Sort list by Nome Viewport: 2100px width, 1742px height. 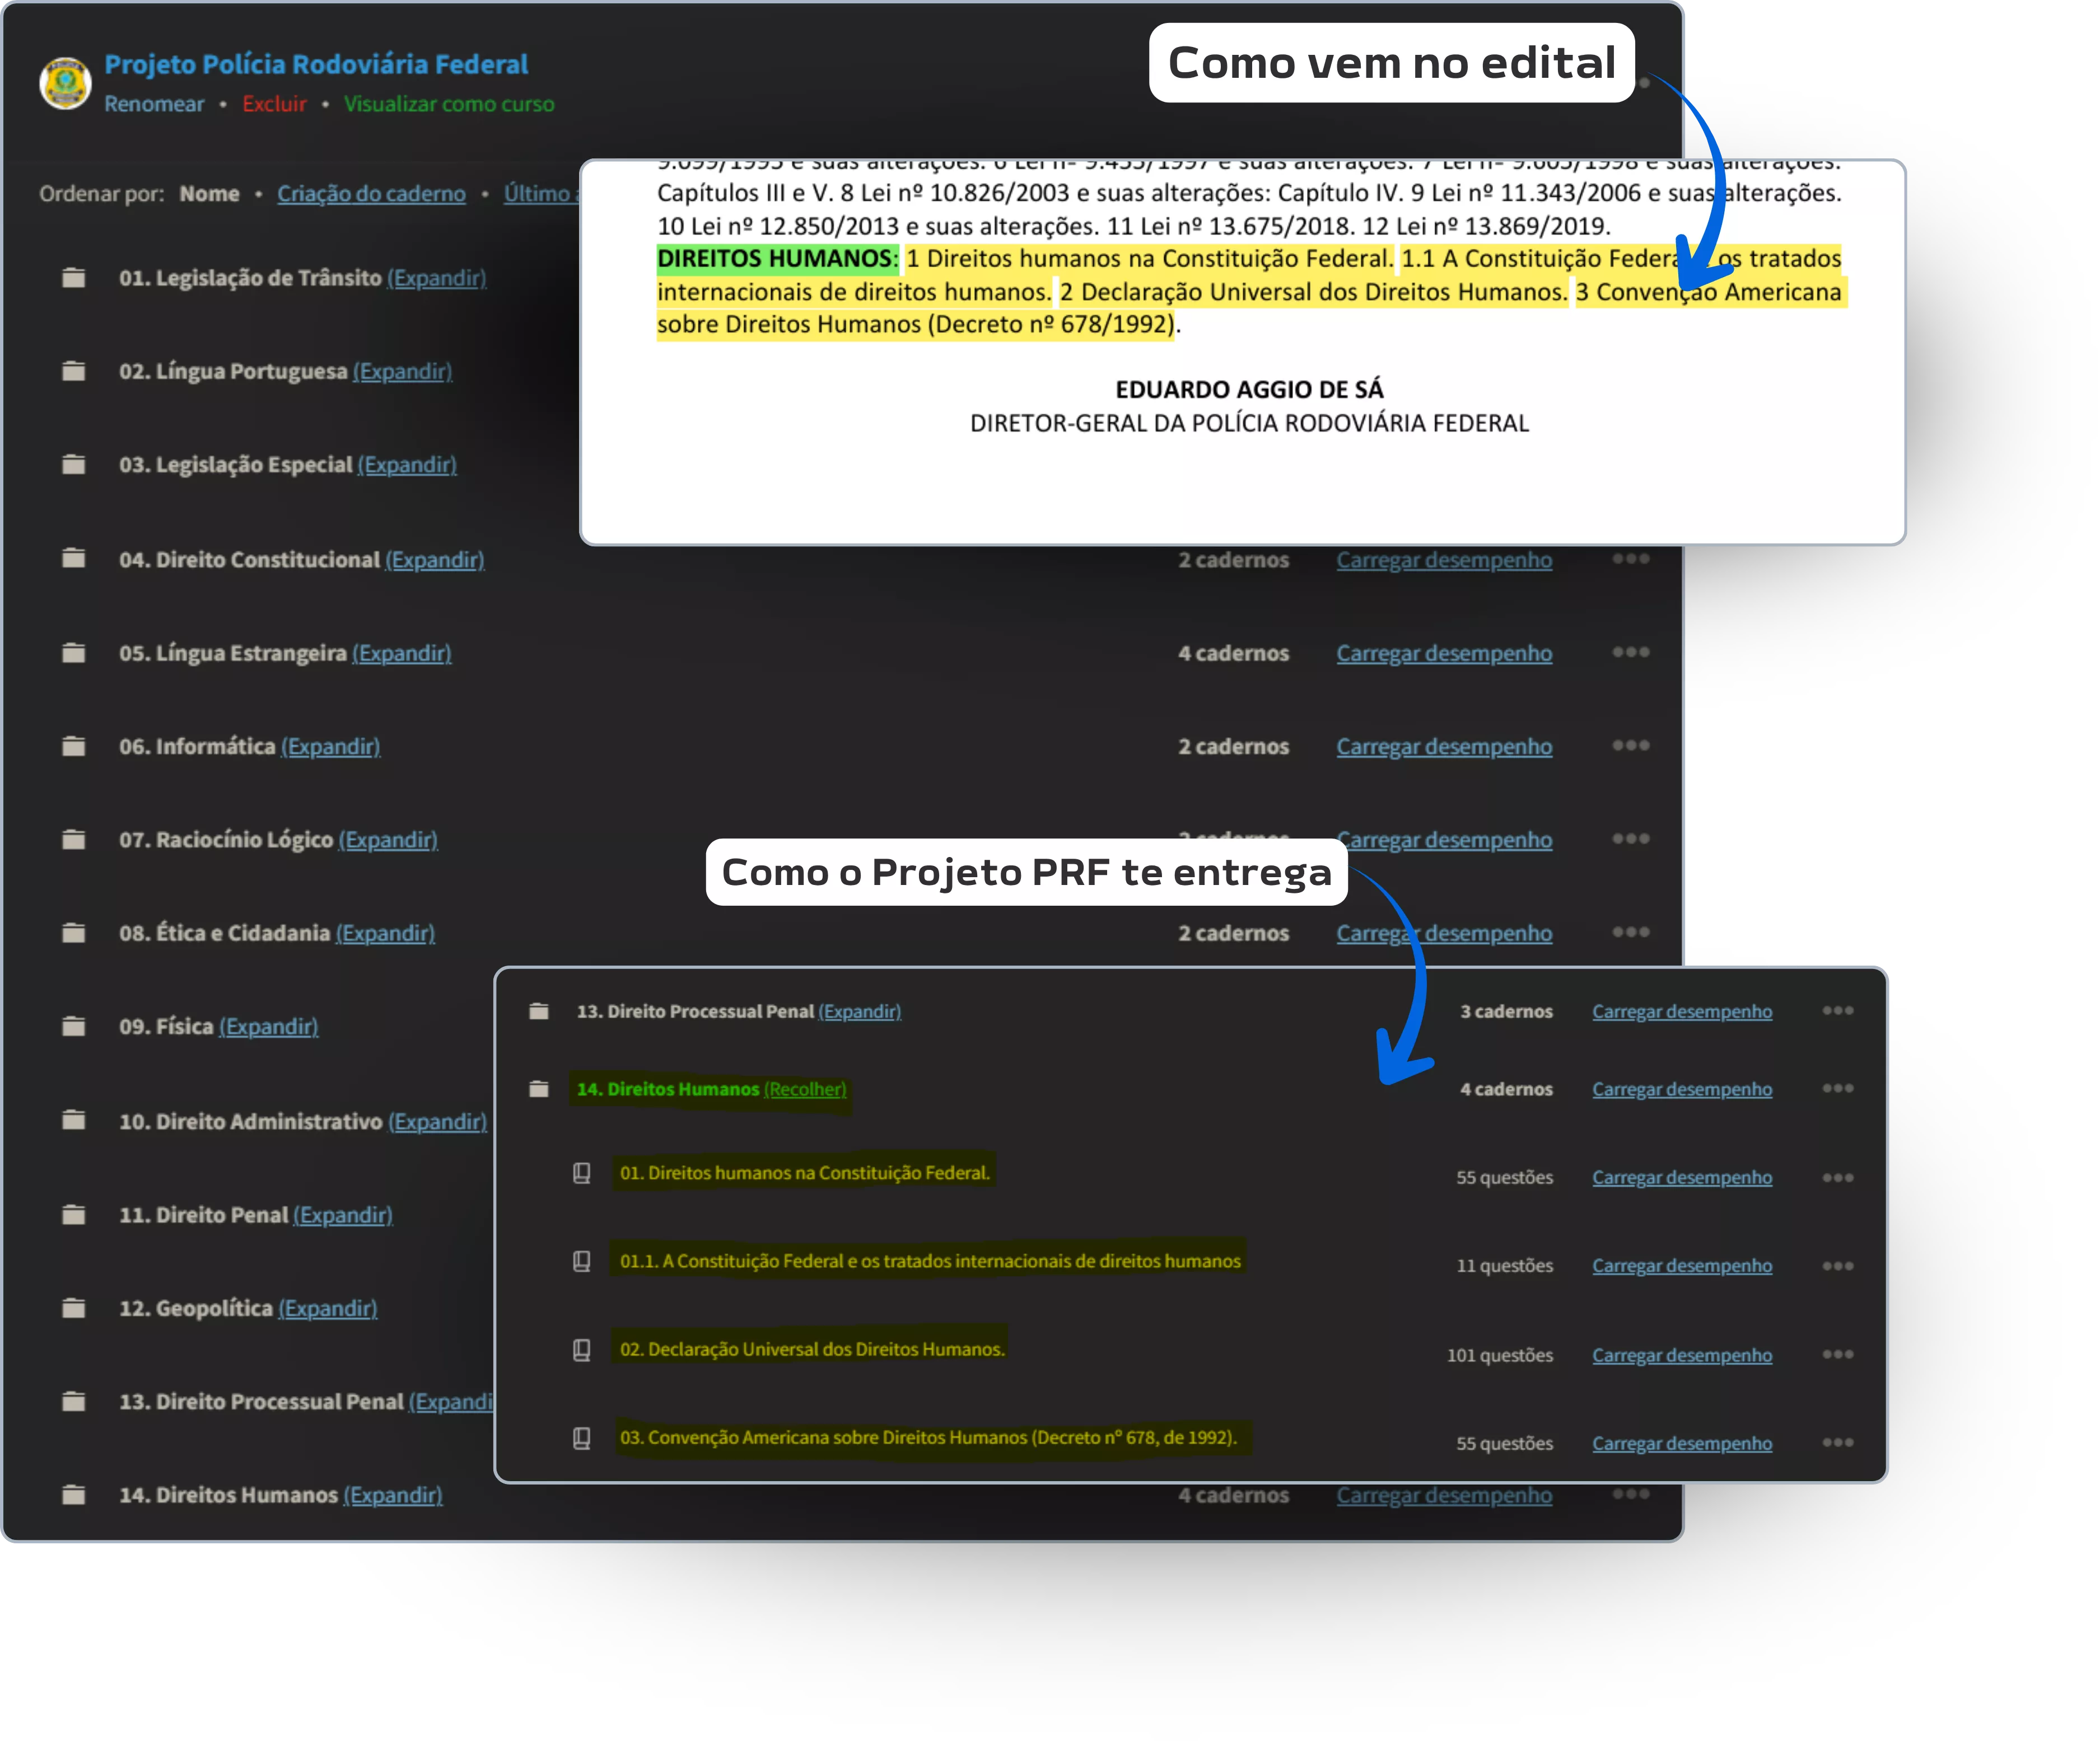[x=209, y=194]
